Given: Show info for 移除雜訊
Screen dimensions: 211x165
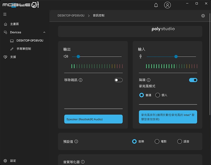Looking at the screenshot, I should pyautogui.click(x=80, y=80).
